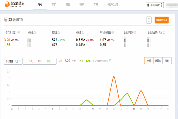The height and width of the screenshot is (119, 178).
Task: Select the 全部 device filter
Action: [149, 61]
